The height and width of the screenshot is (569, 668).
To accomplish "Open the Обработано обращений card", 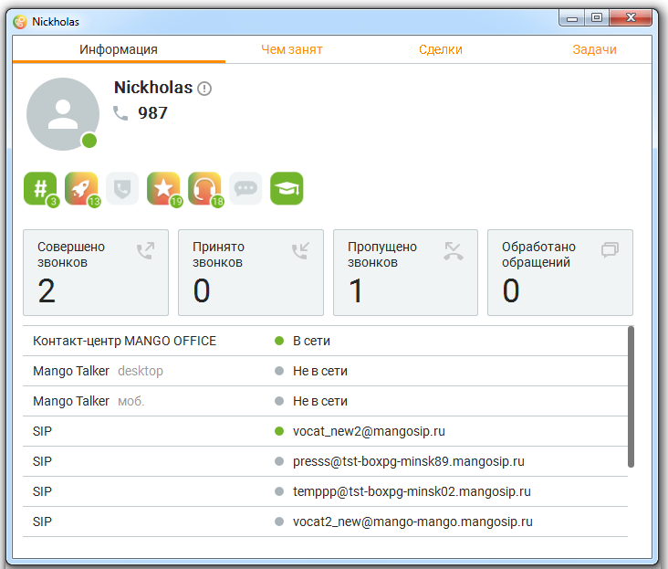I will pos(560,273).
